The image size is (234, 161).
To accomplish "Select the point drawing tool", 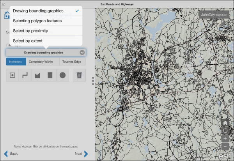I will click(x=12, y=75).
